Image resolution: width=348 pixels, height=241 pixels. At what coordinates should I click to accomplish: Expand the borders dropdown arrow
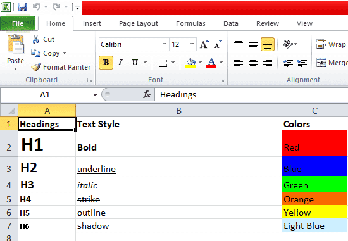coord(173,63)
